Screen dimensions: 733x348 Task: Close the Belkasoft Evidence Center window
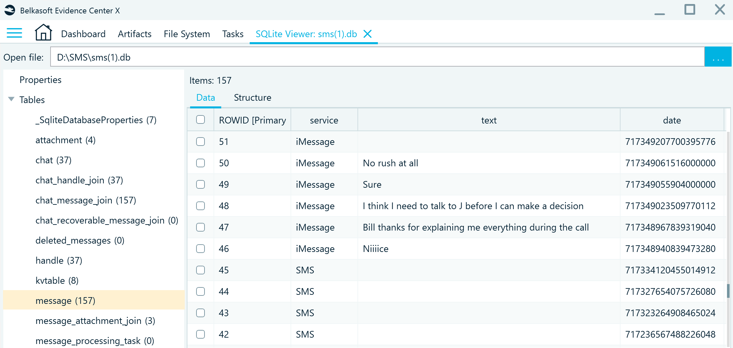tap(720, 10)
